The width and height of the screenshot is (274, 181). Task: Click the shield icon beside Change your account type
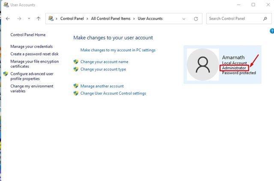(76, 69)
